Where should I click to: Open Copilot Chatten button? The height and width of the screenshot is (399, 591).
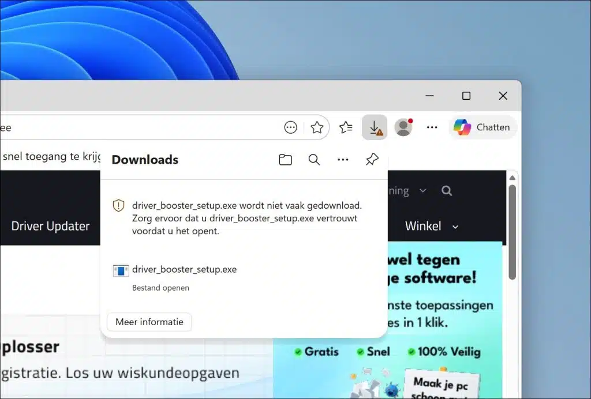(482, 127)
